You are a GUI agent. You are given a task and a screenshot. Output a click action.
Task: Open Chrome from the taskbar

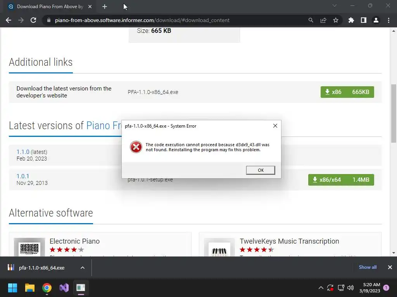tap(47, 288)
